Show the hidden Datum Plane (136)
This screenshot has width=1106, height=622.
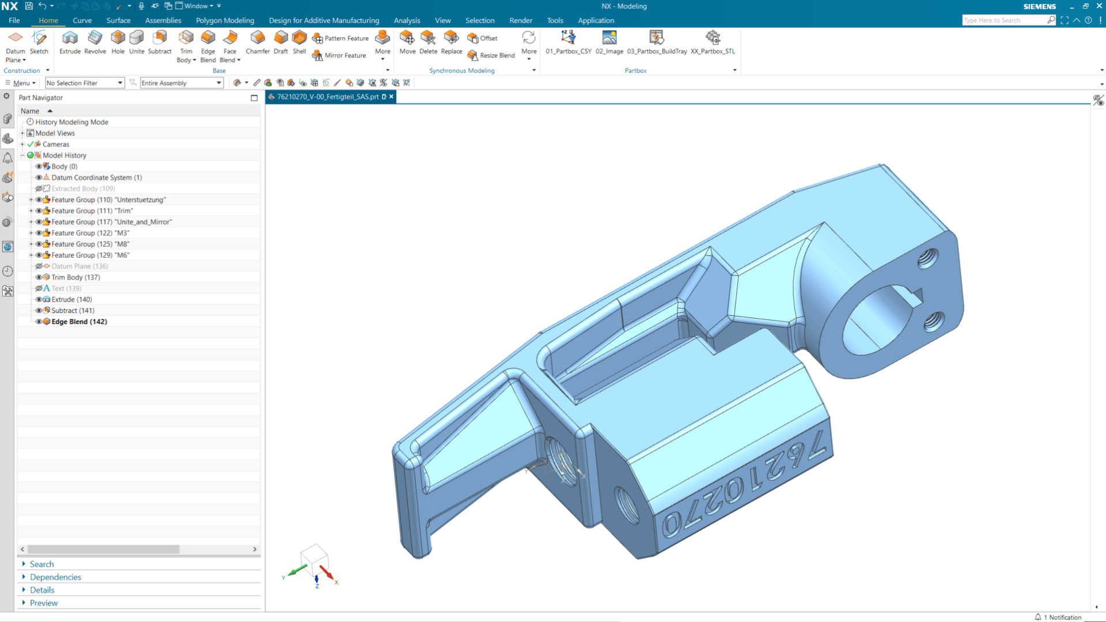pyautogui.click(x=39, y=266)
